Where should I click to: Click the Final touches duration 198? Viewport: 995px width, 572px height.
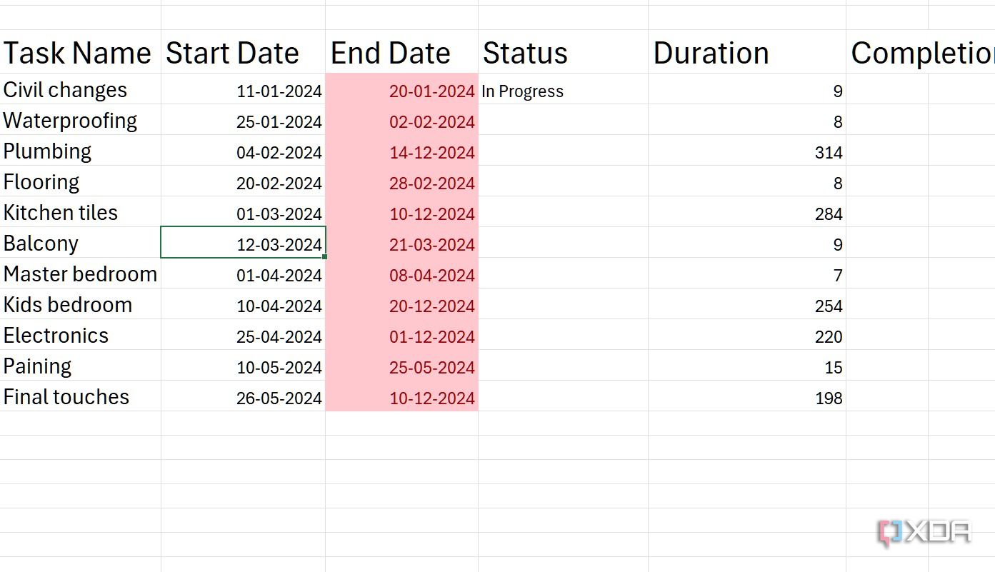pyautogui.click(x=828, y=398)
